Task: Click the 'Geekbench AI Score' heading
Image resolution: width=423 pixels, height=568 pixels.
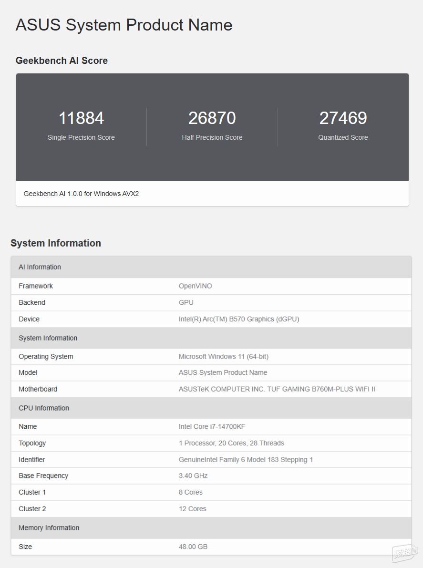Action: tap(62, 61)
